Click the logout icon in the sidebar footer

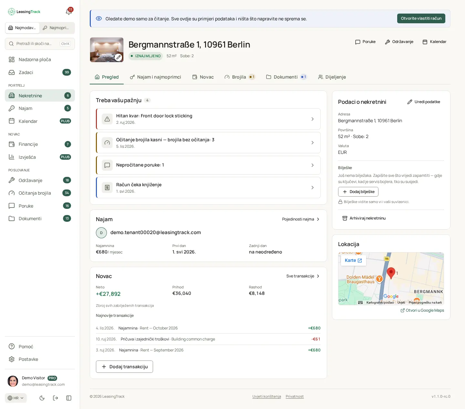pyautogui.click(x=56, y=398)
